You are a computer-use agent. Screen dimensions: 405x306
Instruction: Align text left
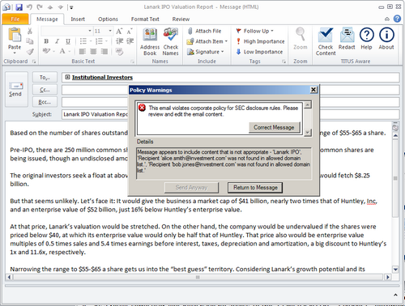click(x=83, y=51)
